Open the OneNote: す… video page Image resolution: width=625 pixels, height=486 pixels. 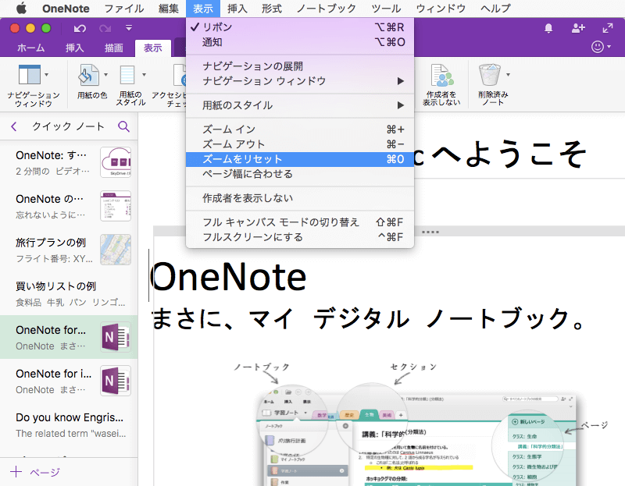[69, 162]
